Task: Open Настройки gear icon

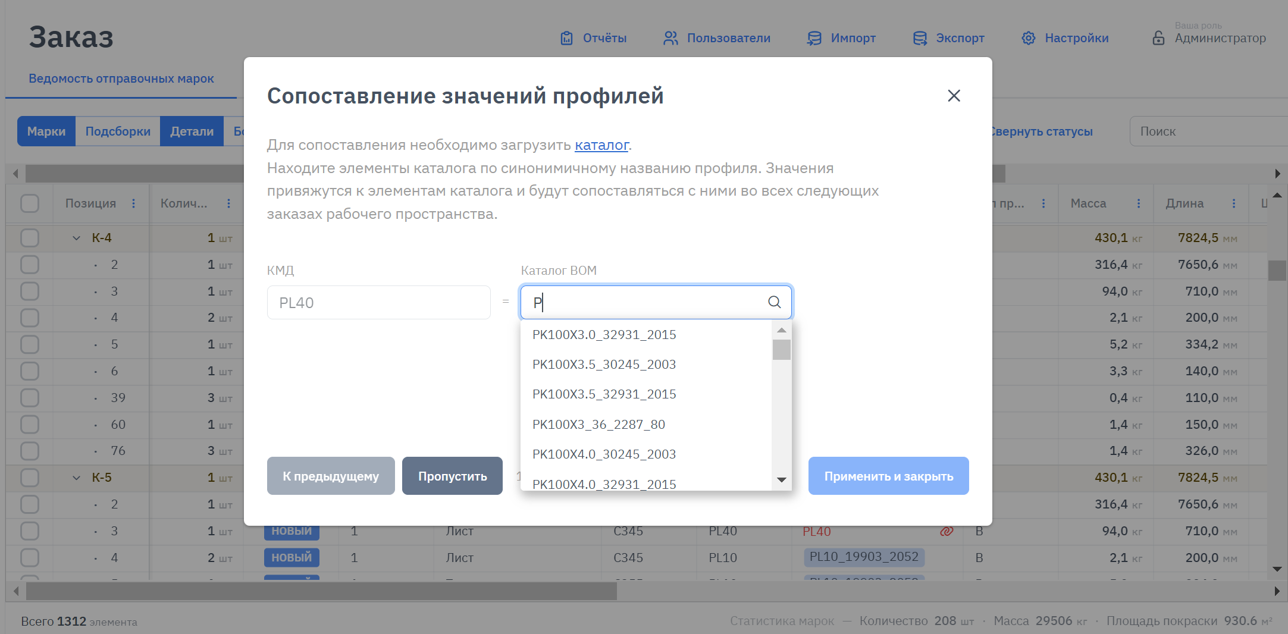Action: [x=1029, y=38]
